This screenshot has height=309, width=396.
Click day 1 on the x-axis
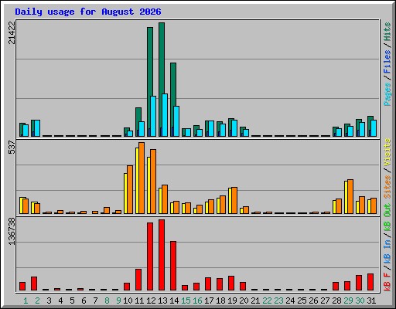coord(26,301)
